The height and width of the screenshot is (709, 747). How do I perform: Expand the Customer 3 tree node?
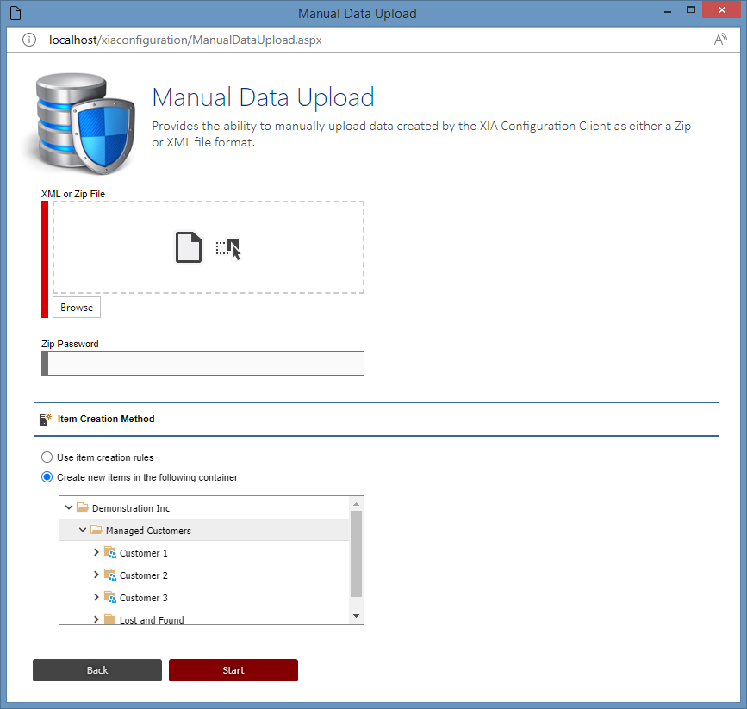96,597
